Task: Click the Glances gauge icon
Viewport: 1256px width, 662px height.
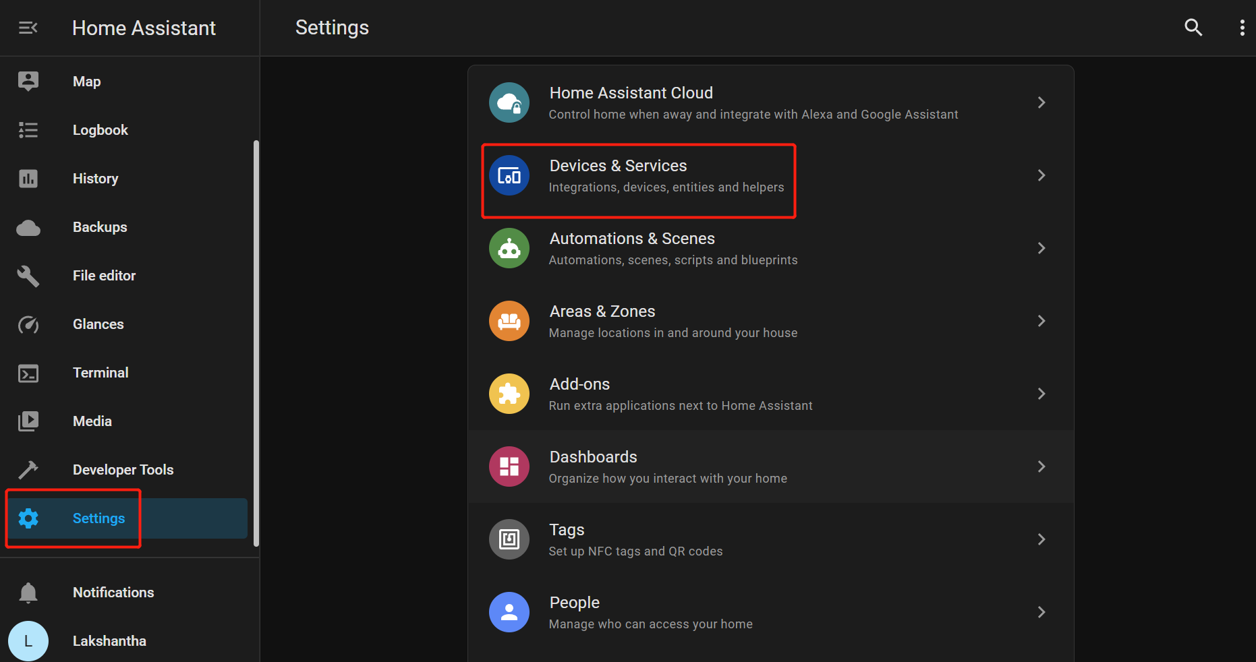Action: (28, 324)
